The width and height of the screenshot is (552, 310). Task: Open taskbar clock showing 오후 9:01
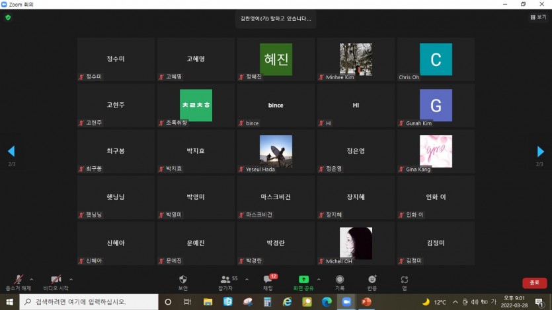coord(514,302)
